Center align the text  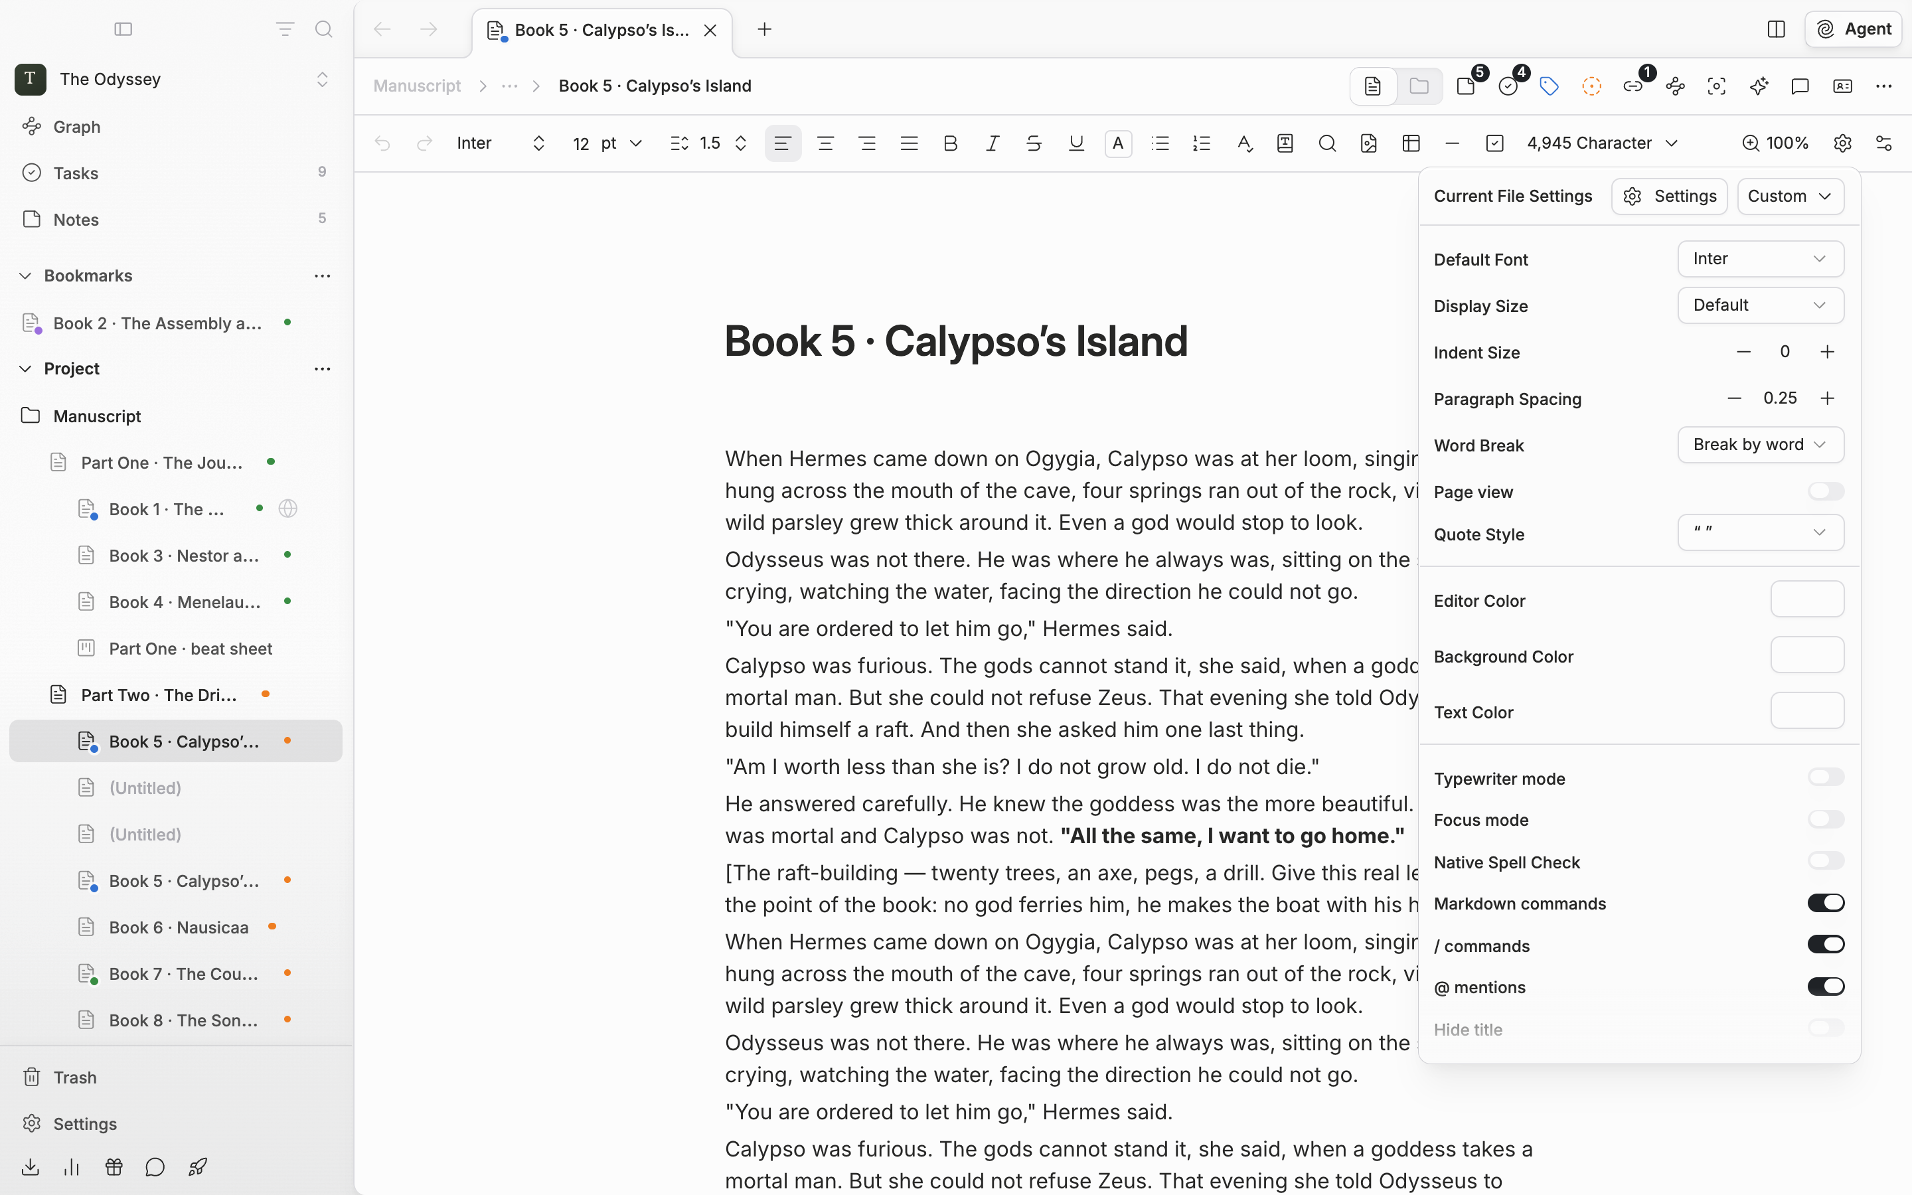(x=826, y=143)
